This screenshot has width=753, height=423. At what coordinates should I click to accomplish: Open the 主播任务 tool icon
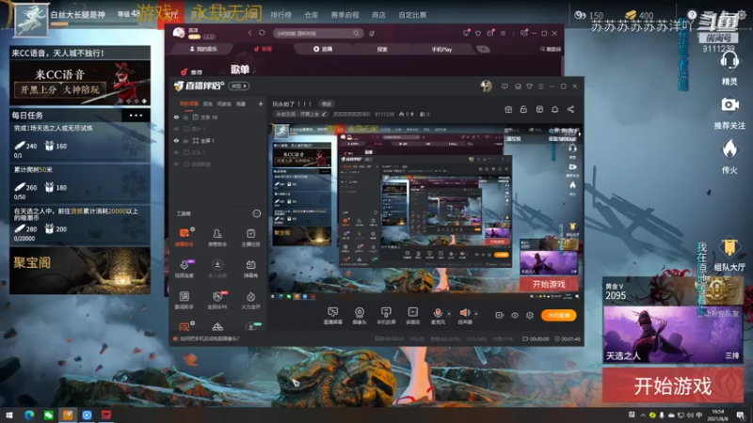tap(250, 237)
